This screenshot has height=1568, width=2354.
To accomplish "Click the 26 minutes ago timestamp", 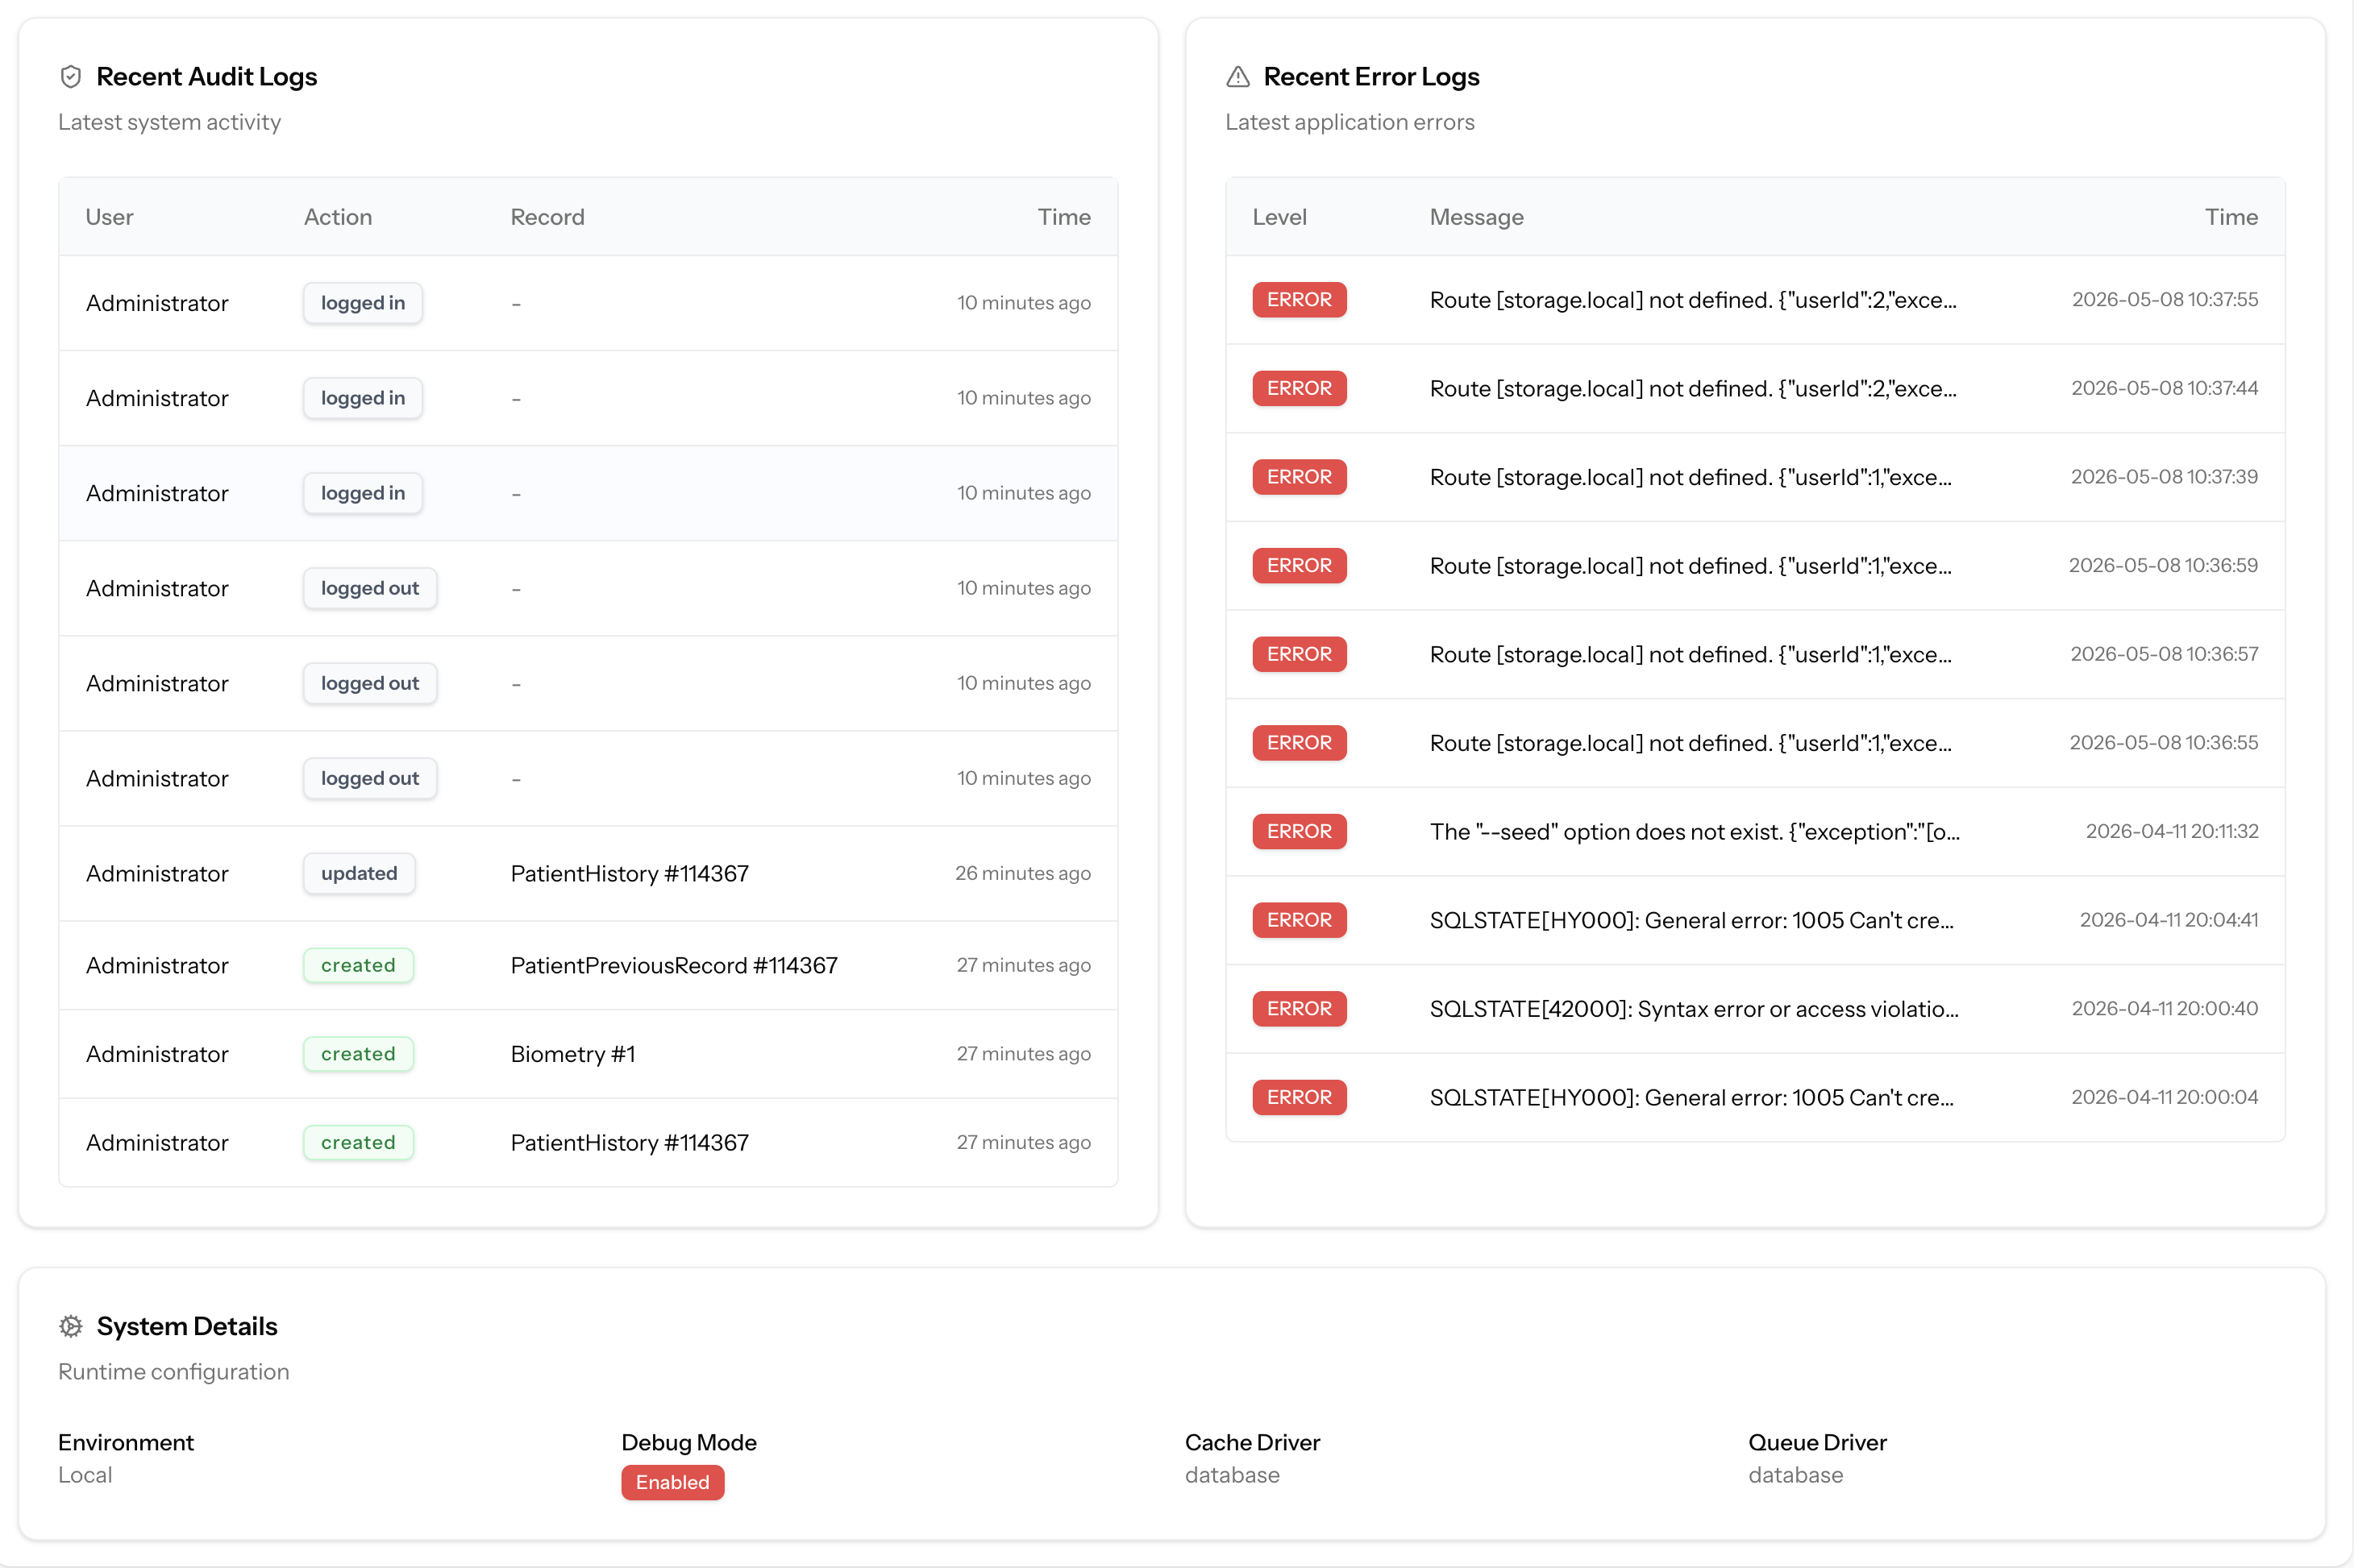I will coord(1022,873).
